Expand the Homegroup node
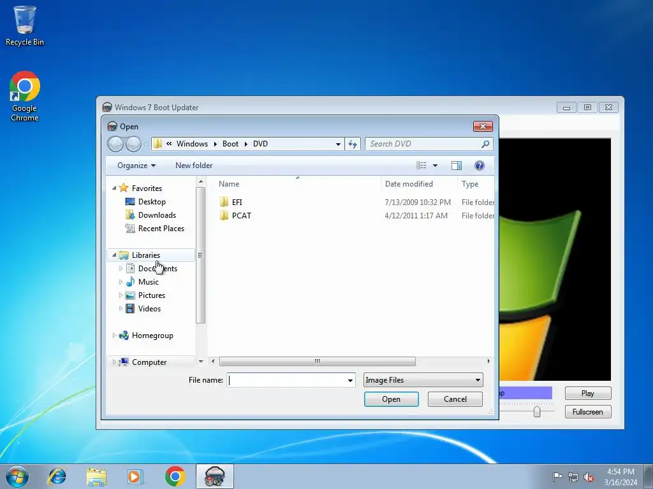Viewport: 653px width, 489px height. pos(114,336)
